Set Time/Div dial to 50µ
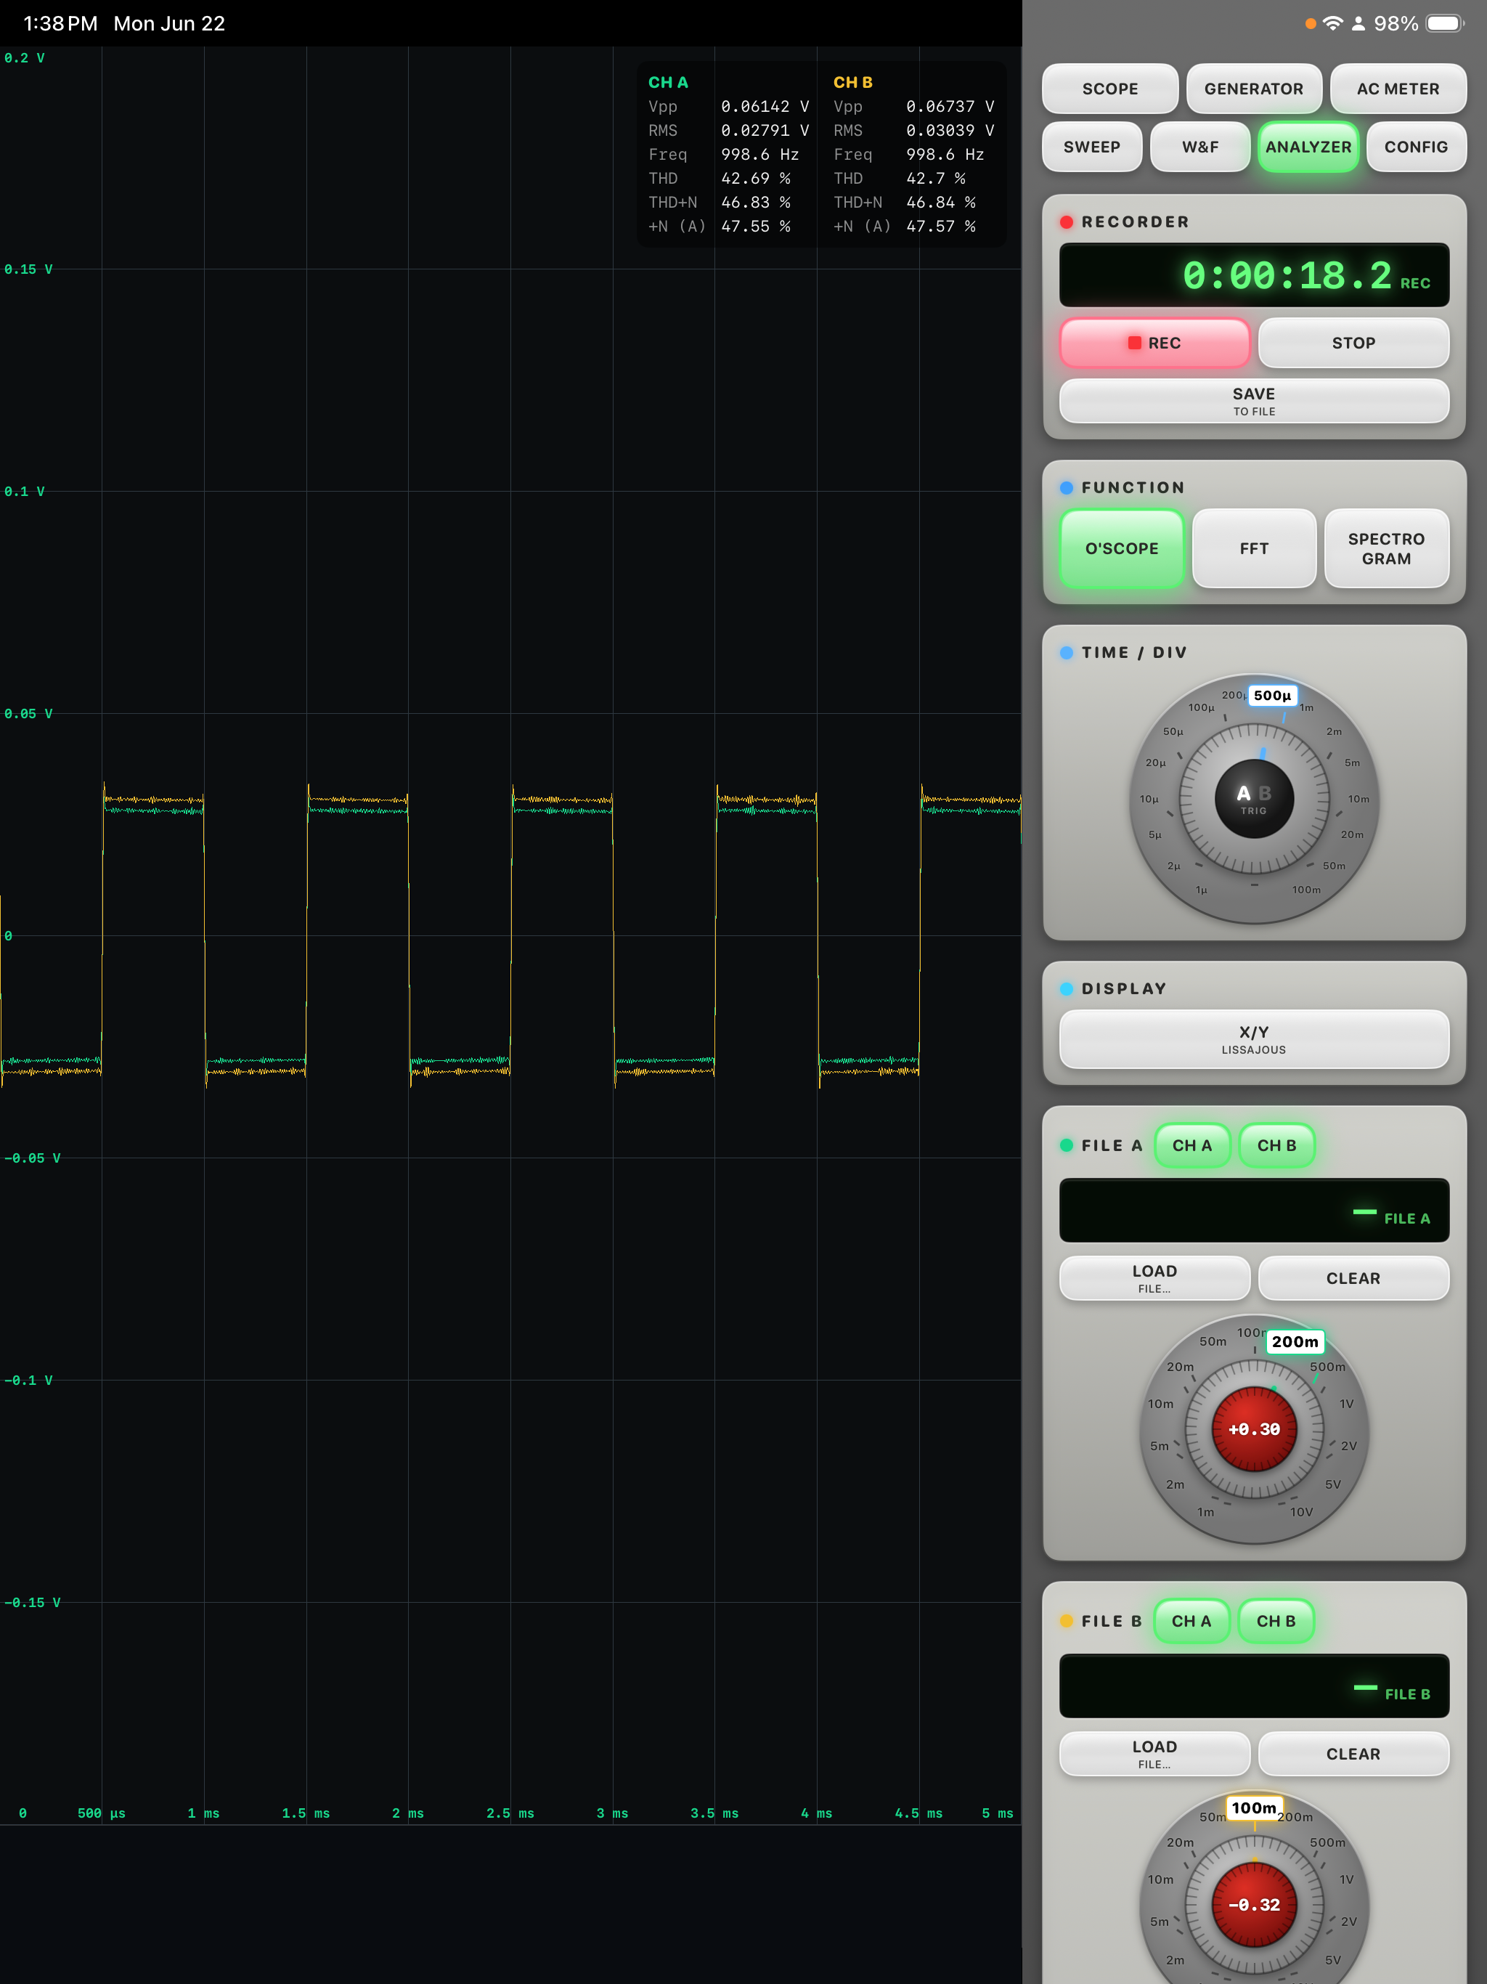1487x1984 pixels. coord(1172,732)
